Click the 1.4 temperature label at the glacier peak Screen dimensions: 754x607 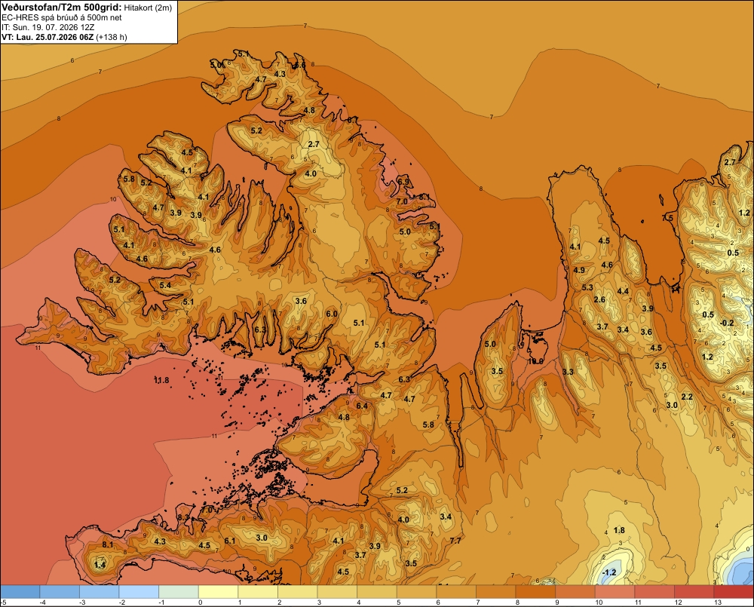coord(100,565)
